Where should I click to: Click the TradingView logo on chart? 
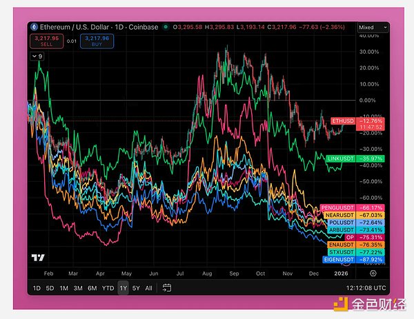click(39, 258)
